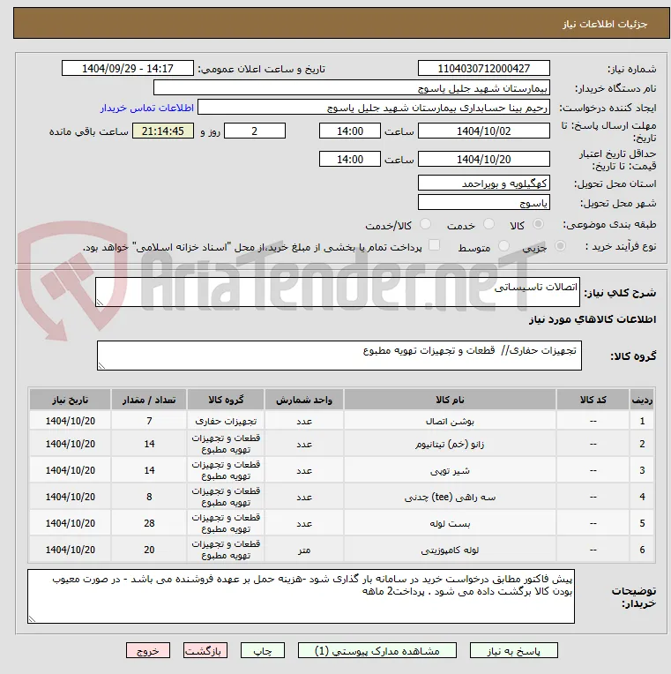Click the 'گروه کالا' column header
Viewport: 671px width, 674px height.
(226, 400)
